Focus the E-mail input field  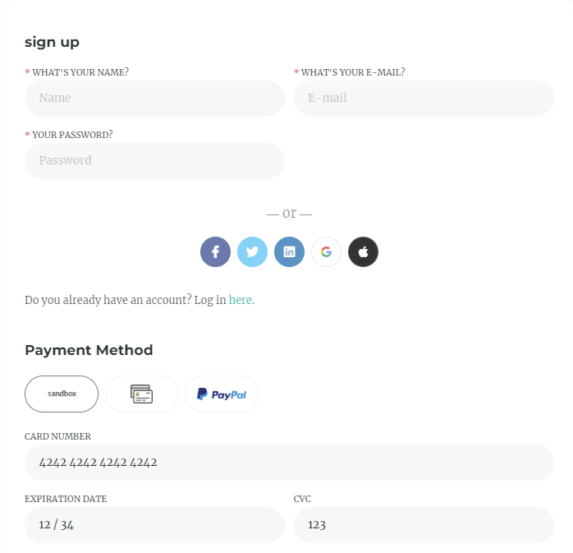[x=424, y=98]
